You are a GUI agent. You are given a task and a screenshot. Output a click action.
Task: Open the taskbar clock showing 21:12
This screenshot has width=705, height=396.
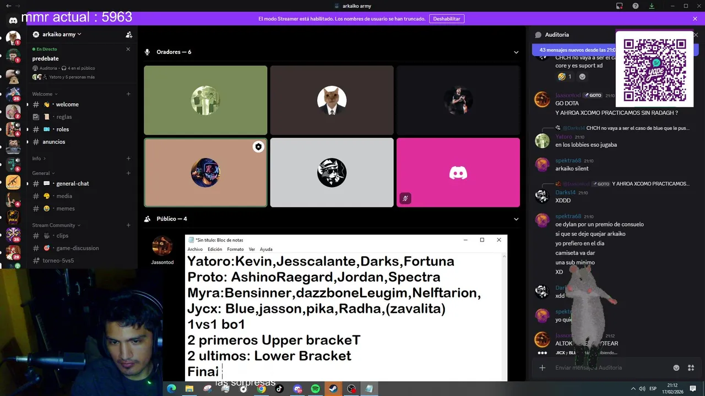673,389
